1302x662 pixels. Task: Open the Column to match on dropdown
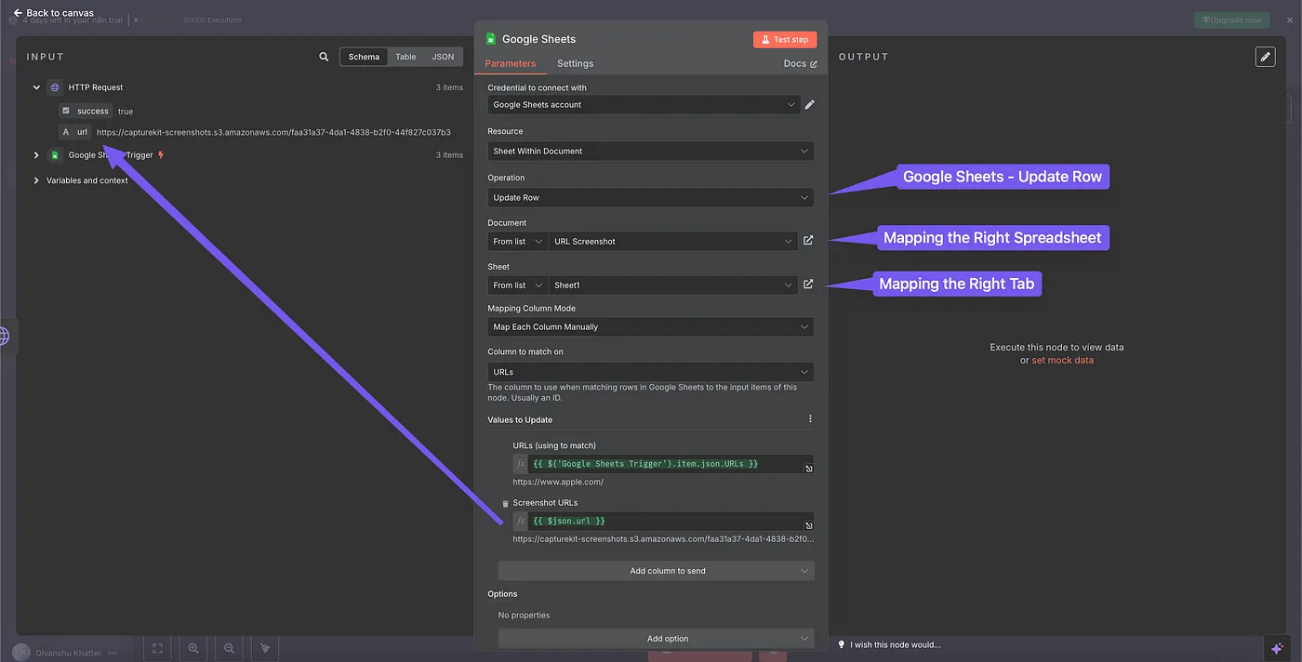pos(651,372)
